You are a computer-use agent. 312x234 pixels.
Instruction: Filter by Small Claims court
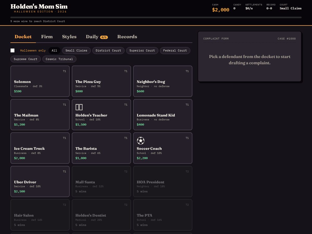pyautogui.click(x=76, y=50)
